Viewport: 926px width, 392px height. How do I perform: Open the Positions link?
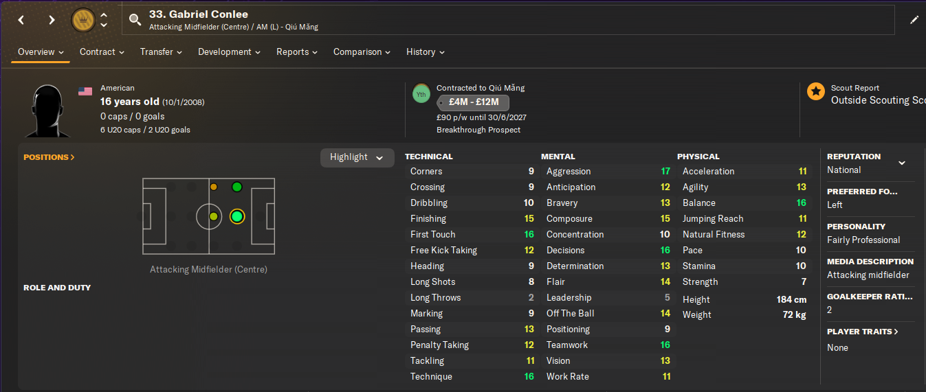tap(49, 157)
